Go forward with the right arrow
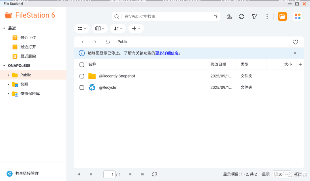310x181 pixels. pos(95,42)
